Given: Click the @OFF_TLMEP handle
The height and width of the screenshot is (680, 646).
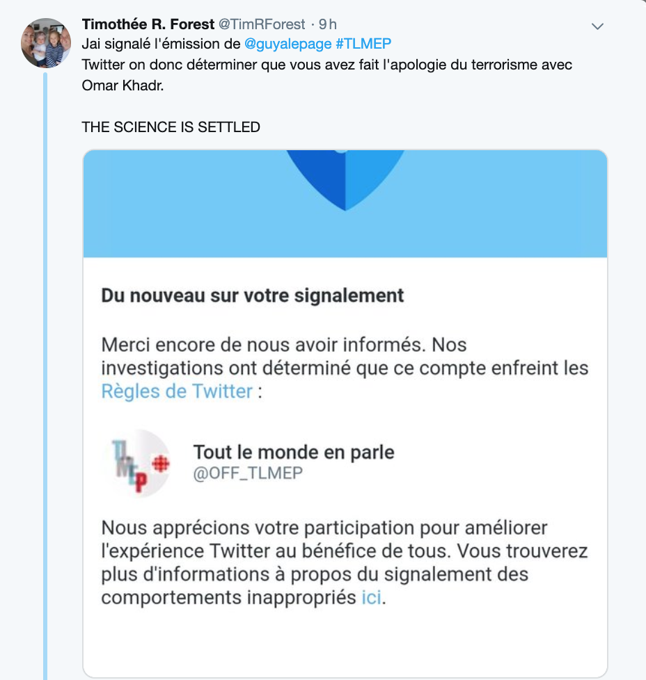Looking at the screenshot, I should (x=248, y=473).
